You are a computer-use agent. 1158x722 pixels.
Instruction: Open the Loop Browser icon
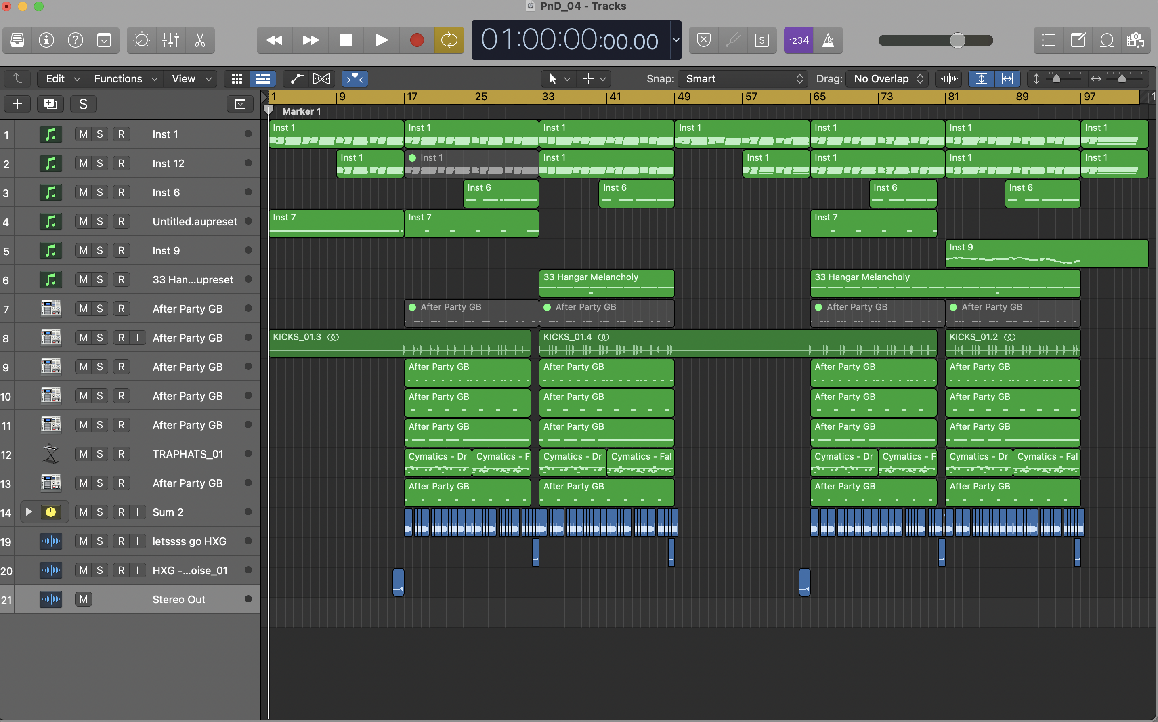pyautogui.click(x=1106, y=40)
